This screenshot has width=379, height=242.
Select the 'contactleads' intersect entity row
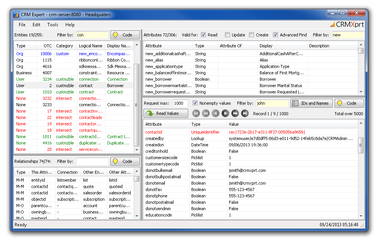[74, 117]
